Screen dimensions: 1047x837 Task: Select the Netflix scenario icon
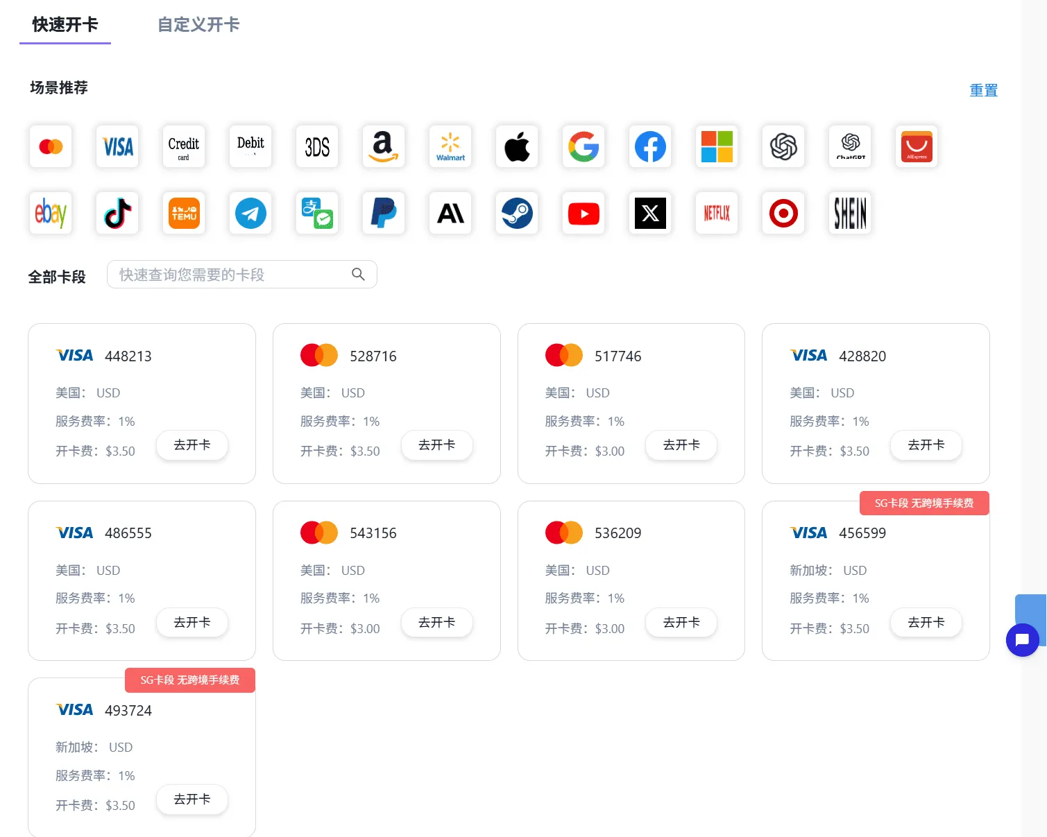(x=717, y=213)
